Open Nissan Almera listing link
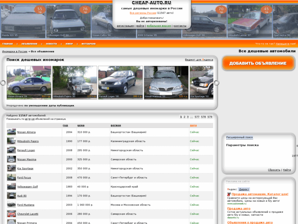This screenshot has width=298, height=224. pos(26,132)
